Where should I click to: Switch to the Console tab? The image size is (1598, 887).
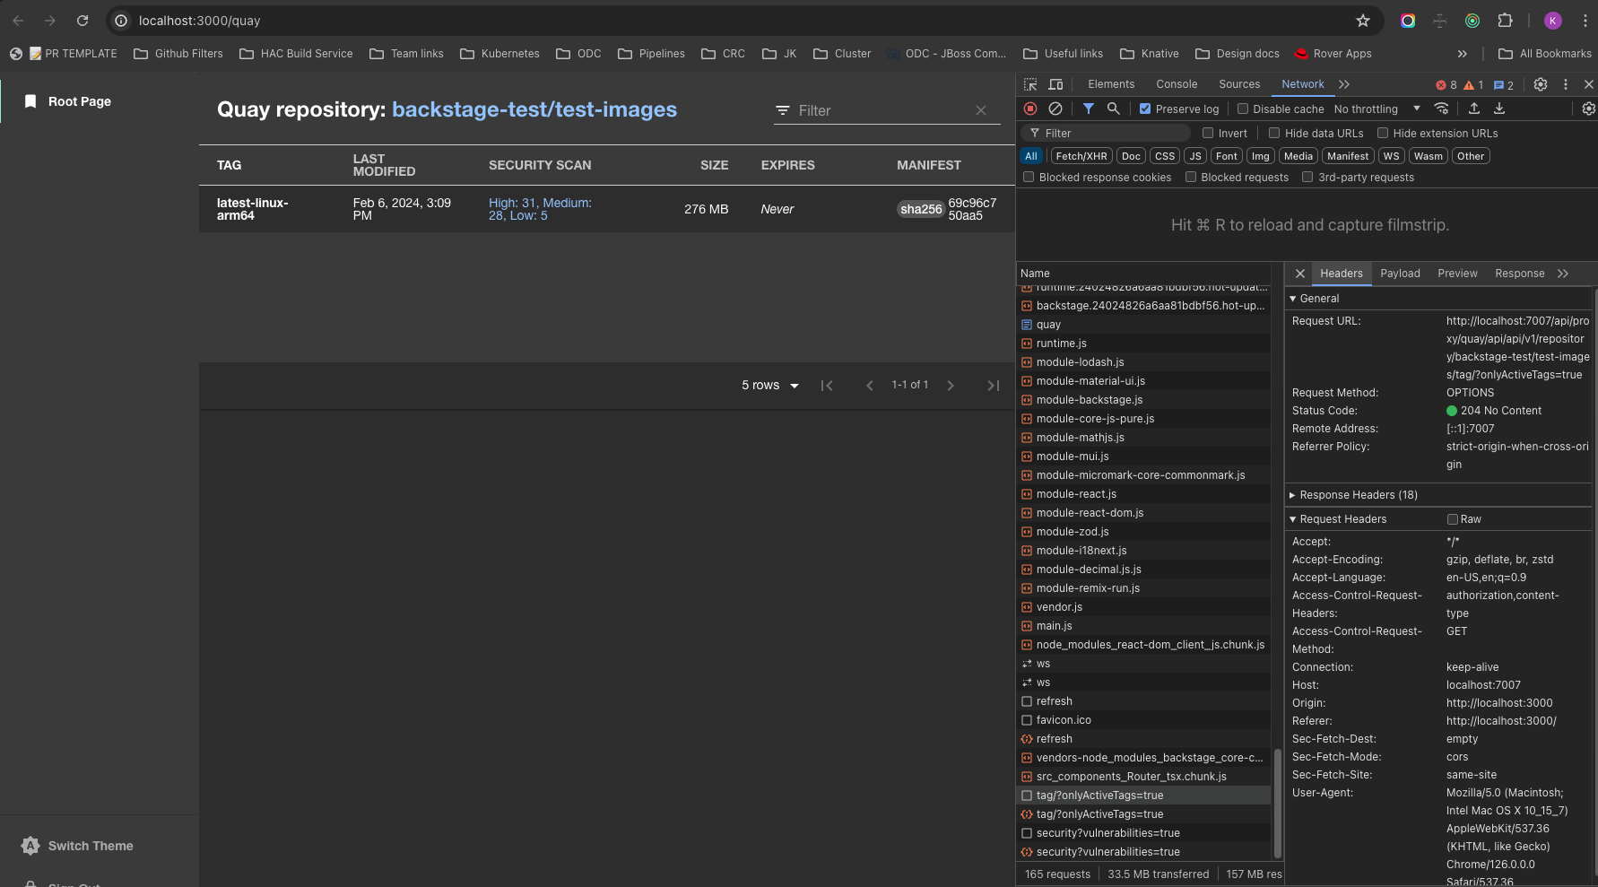1176,84
